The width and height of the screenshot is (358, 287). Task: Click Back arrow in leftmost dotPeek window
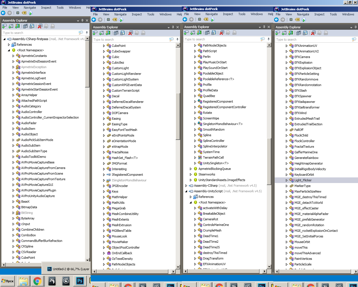click(3, 13)
